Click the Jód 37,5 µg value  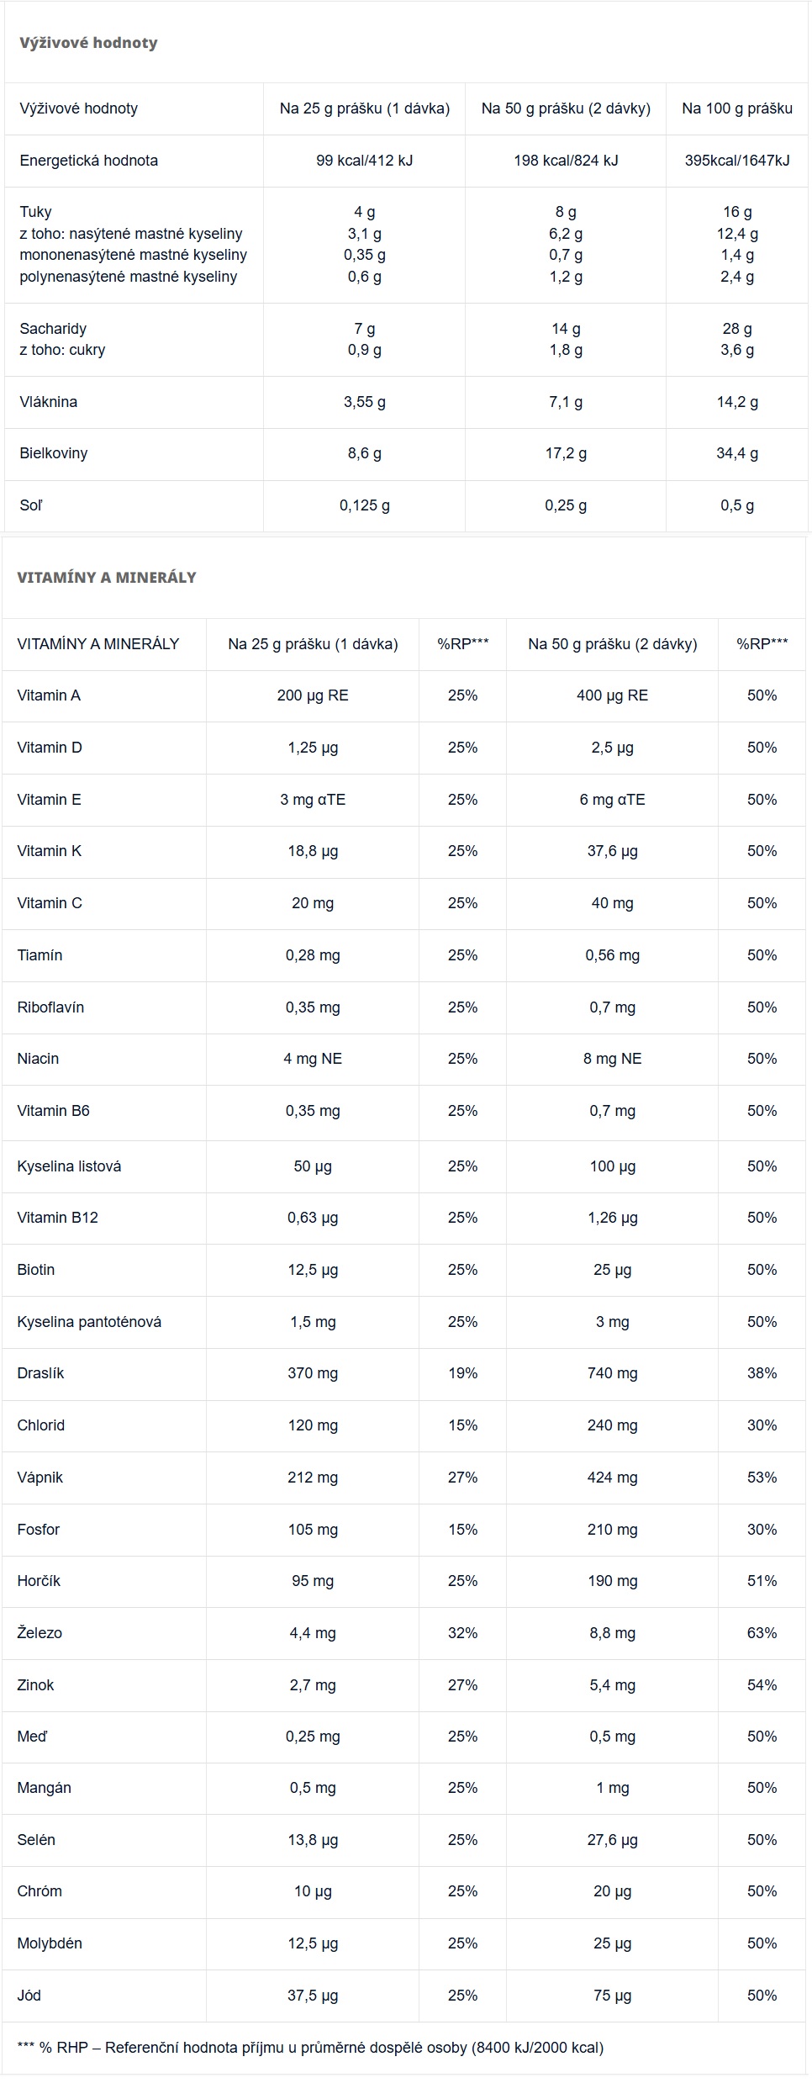[313, 1996]
